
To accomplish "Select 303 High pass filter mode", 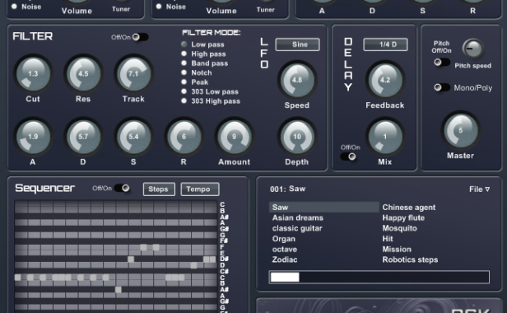I will point(184,101).
